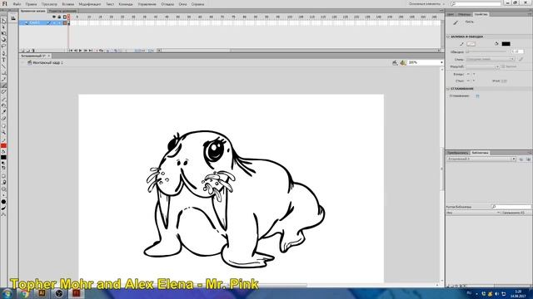Select the Selection arrow tool
This screenshot has width=533, height=299.
(x=3, y=21)
